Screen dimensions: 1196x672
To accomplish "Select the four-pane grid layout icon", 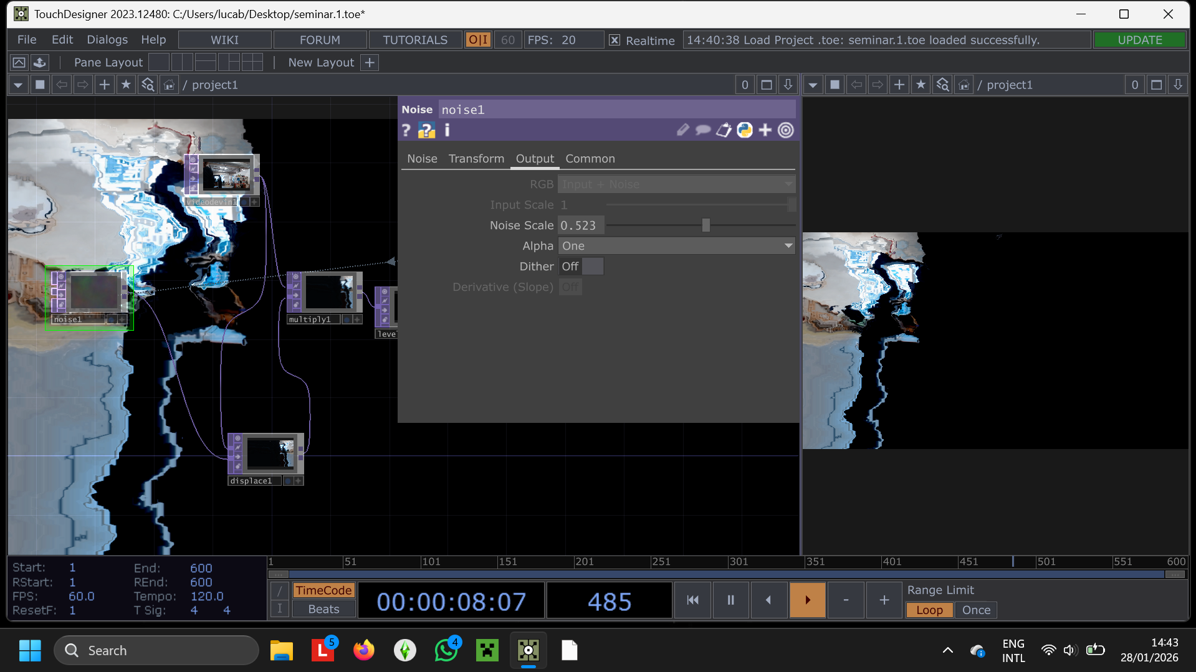I will coord(252,62).
